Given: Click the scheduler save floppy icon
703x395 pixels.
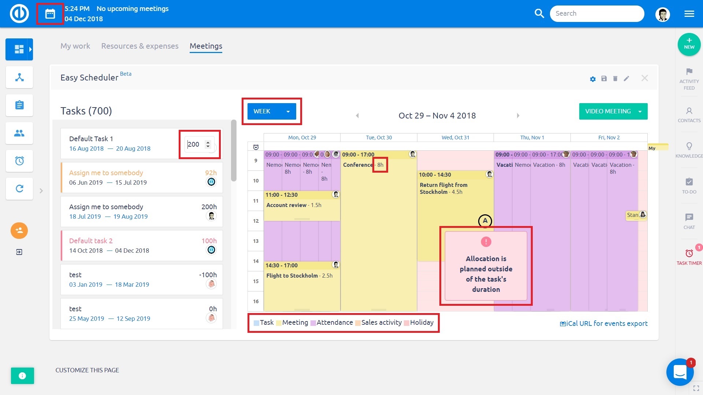Looking at the screenshot, I should tap(604, 79).
